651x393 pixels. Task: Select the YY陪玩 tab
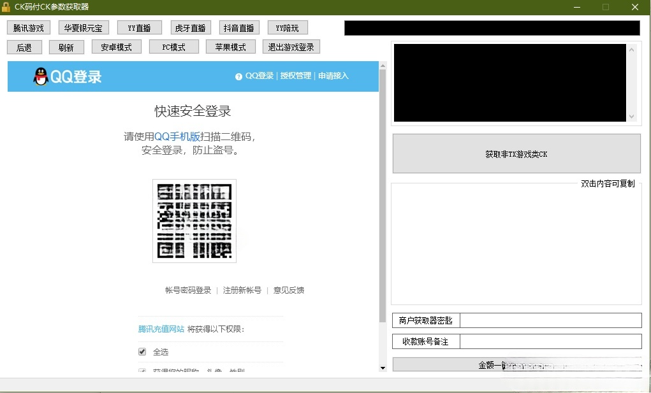click(x=287, y=27)
